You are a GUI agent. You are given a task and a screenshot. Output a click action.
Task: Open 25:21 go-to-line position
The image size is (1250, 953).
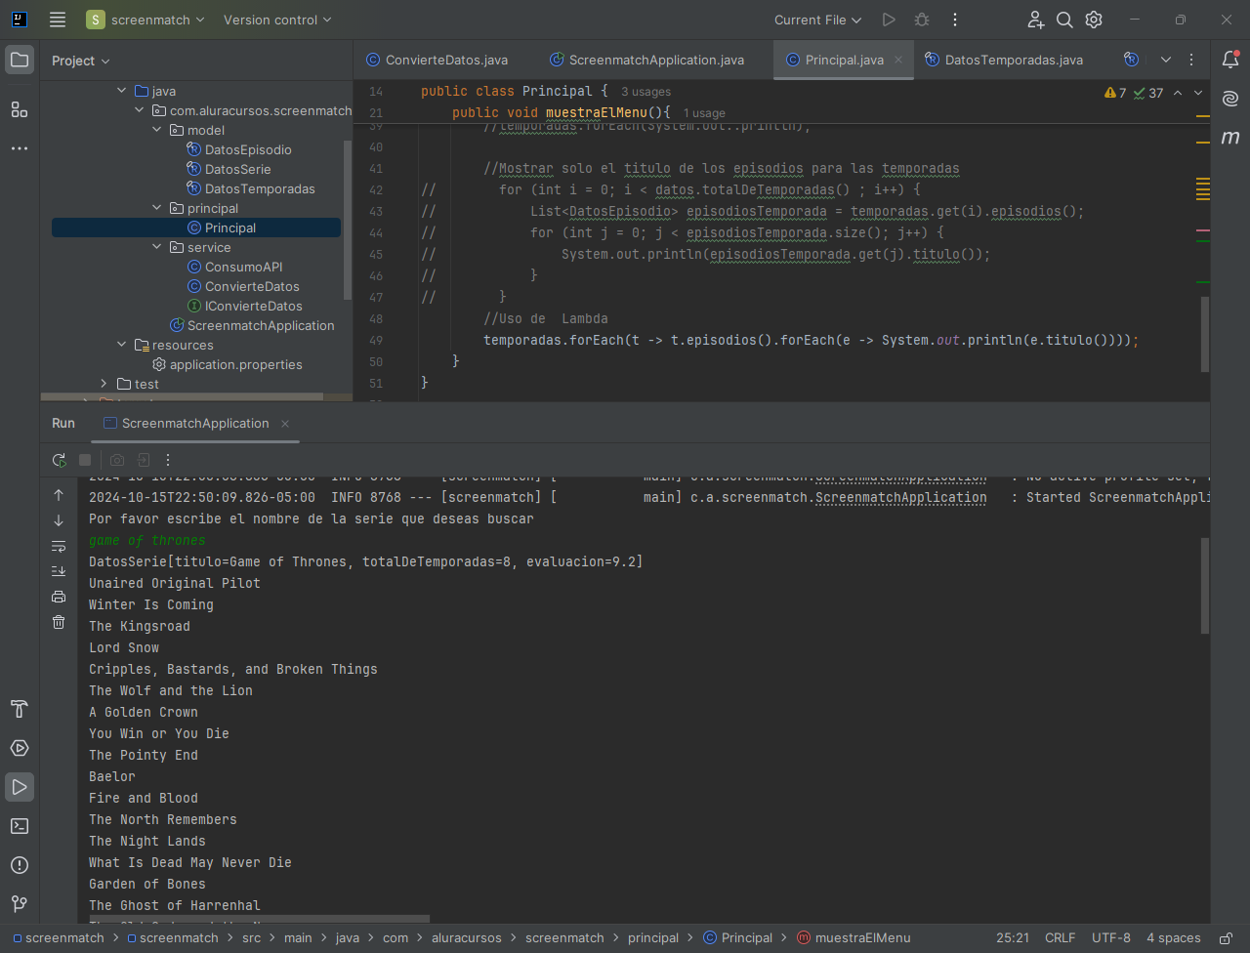(1013, 937)
